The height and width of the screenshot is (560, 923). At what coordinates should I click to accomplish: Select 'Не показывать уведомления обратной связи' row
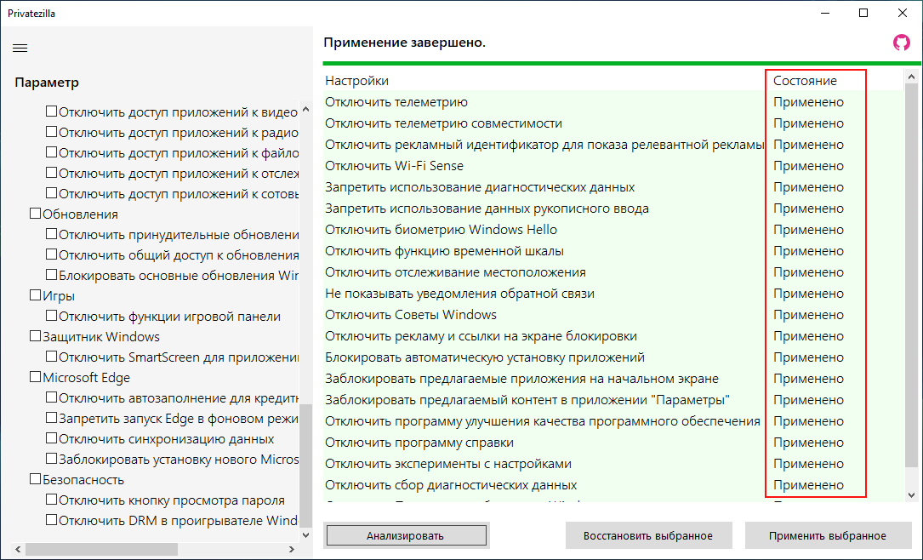pyautogui.click(x=612, y=294)
